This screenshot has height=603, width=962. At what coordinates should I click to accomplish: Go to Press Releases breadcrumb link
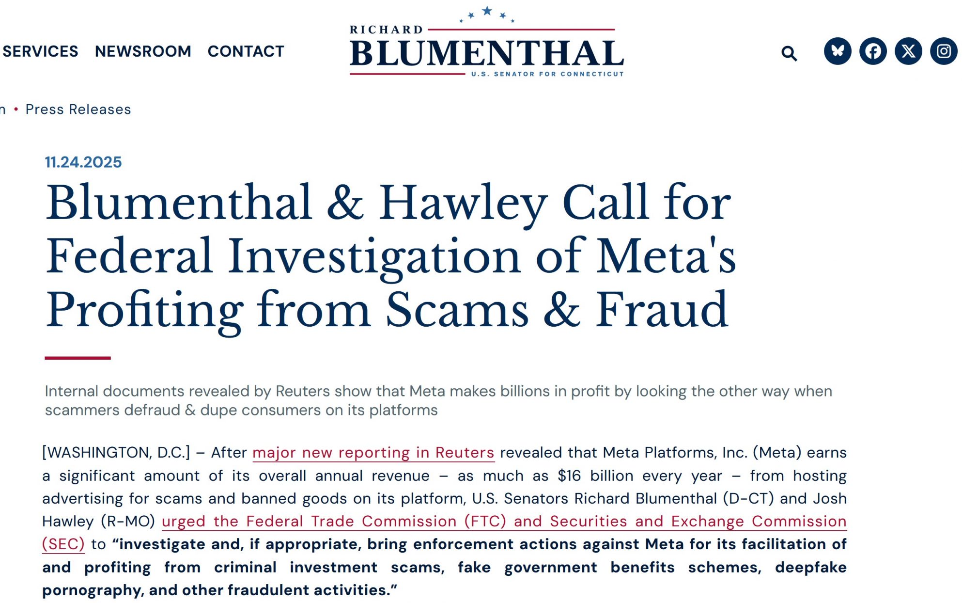coord(78,110)
